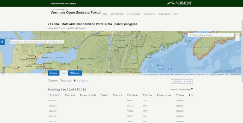Viewport: 243px width, 123px height.
Task: Open the WEB SERVICES menu
Action: [x=117, y=14]
